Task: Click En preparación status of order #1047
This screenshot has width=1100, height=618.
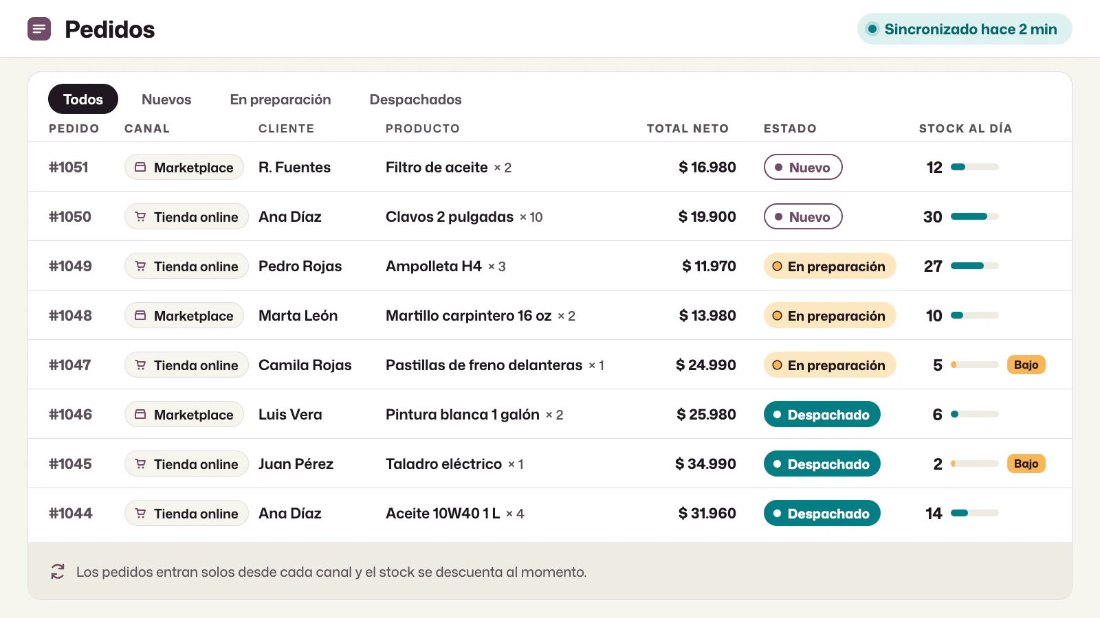Action: coord(830,365)
